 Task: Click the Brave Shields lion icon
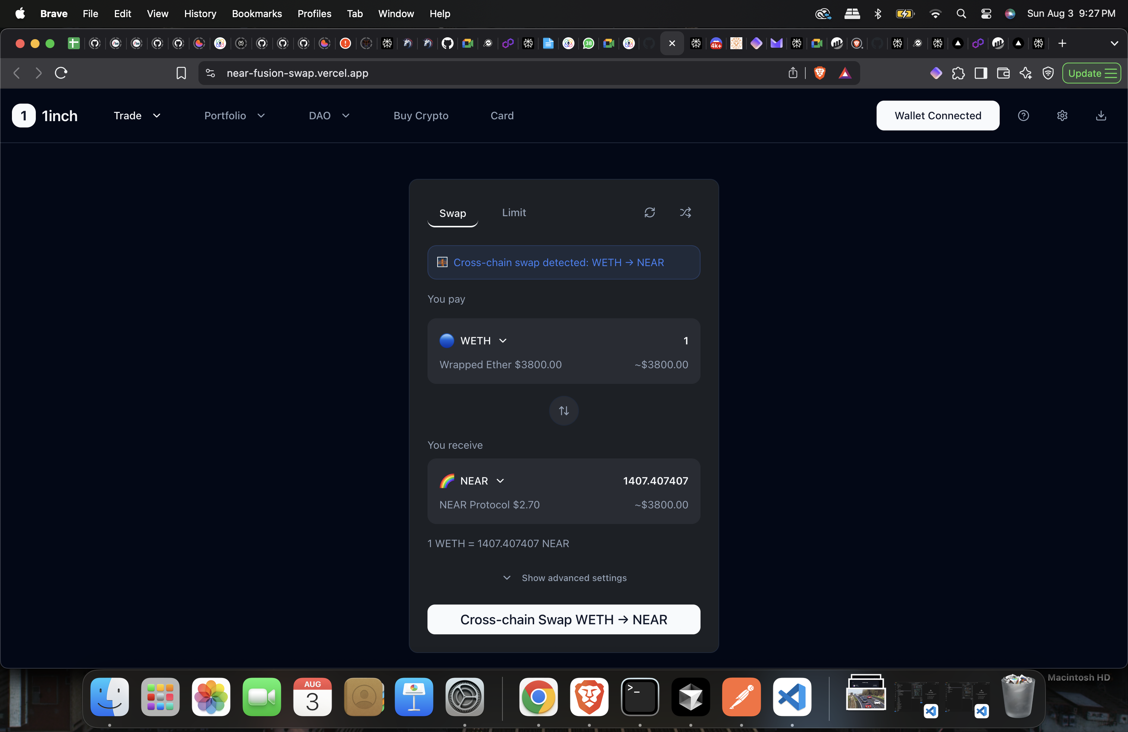pos(820,73)
